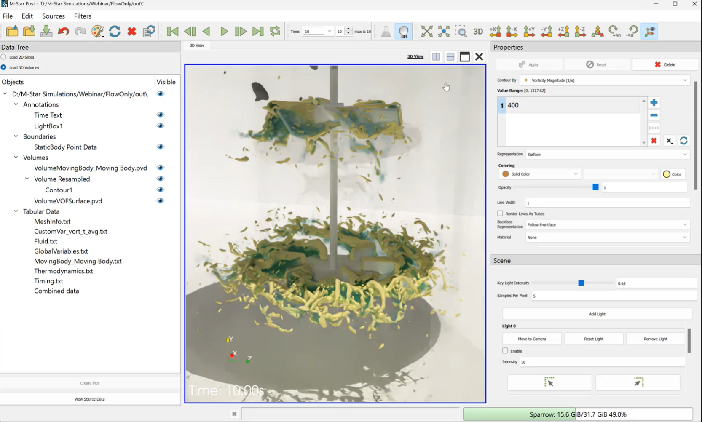Step forward one frame

(x=241, y=31)
